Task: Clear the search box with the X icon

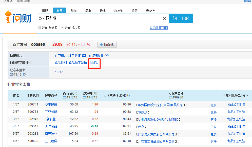Action: [164, 18]
